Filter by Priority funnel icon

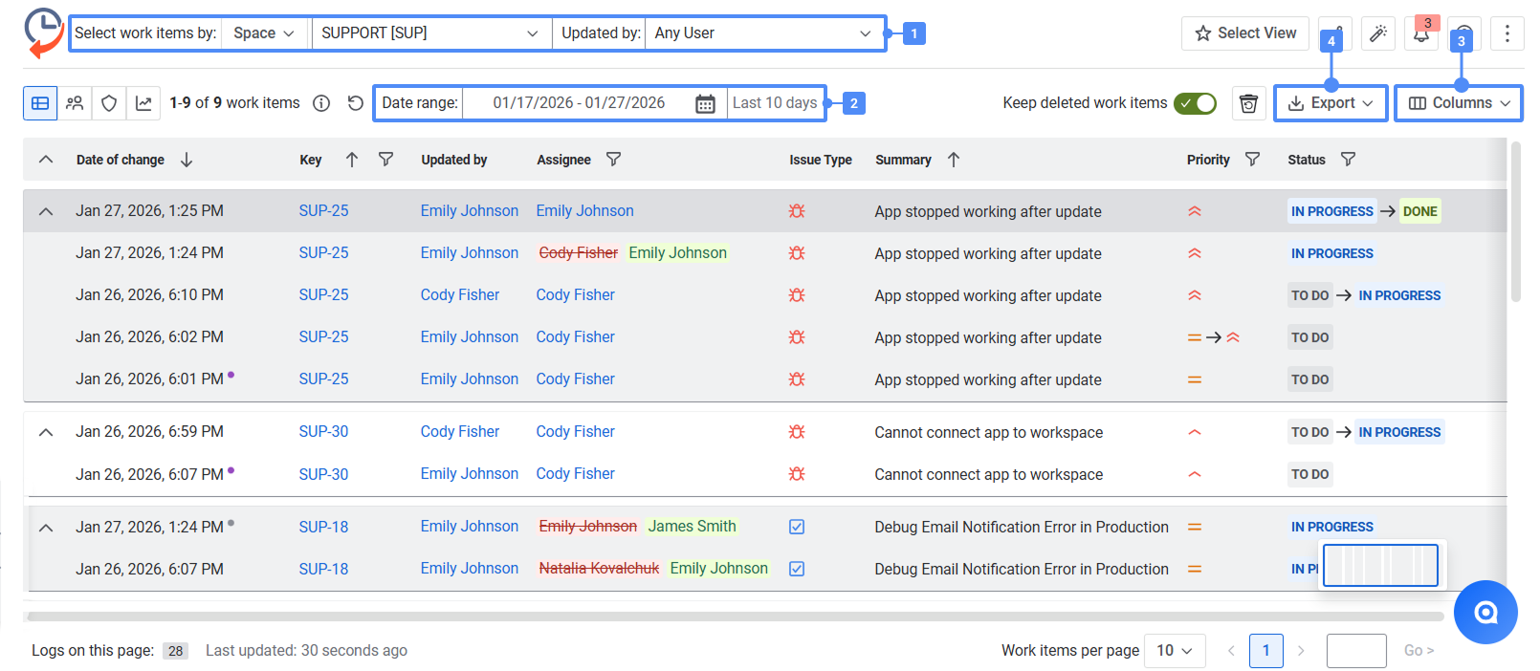(1252, 160)
